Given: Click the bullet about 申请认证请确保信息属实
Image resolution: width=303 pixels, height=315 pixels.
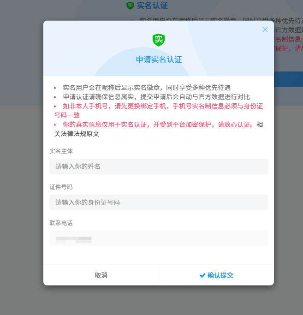Looking at the screenshot, I should [156, 97].
